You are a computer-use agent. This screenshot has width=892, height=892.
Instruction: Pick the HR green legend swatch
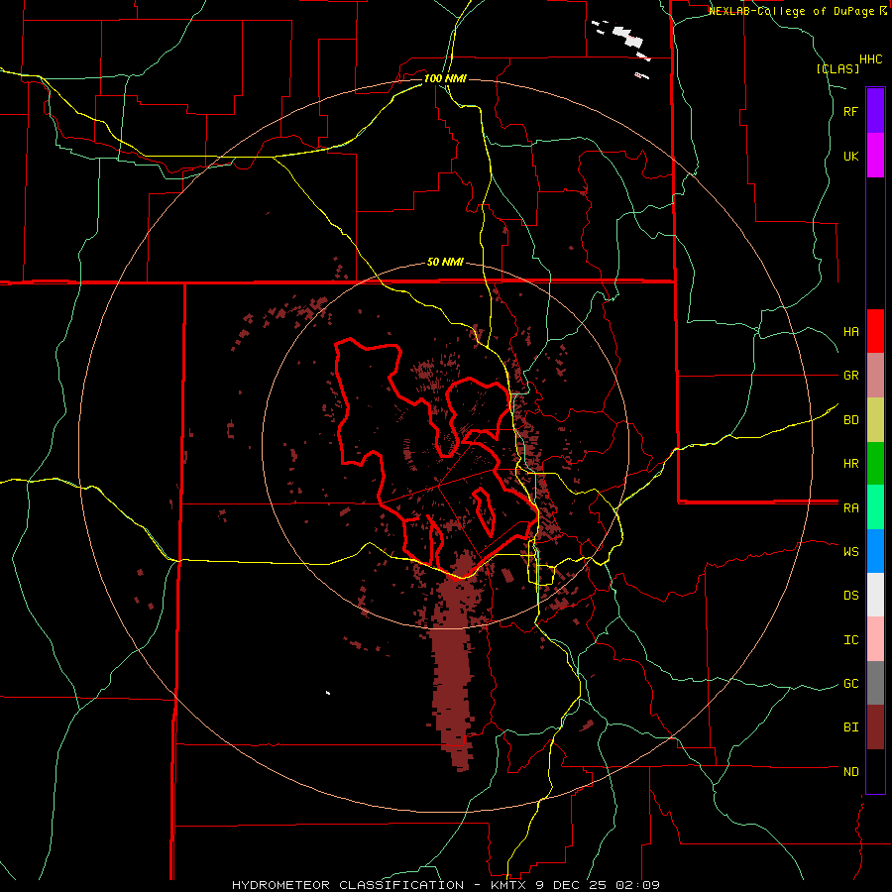coord(875,464)
